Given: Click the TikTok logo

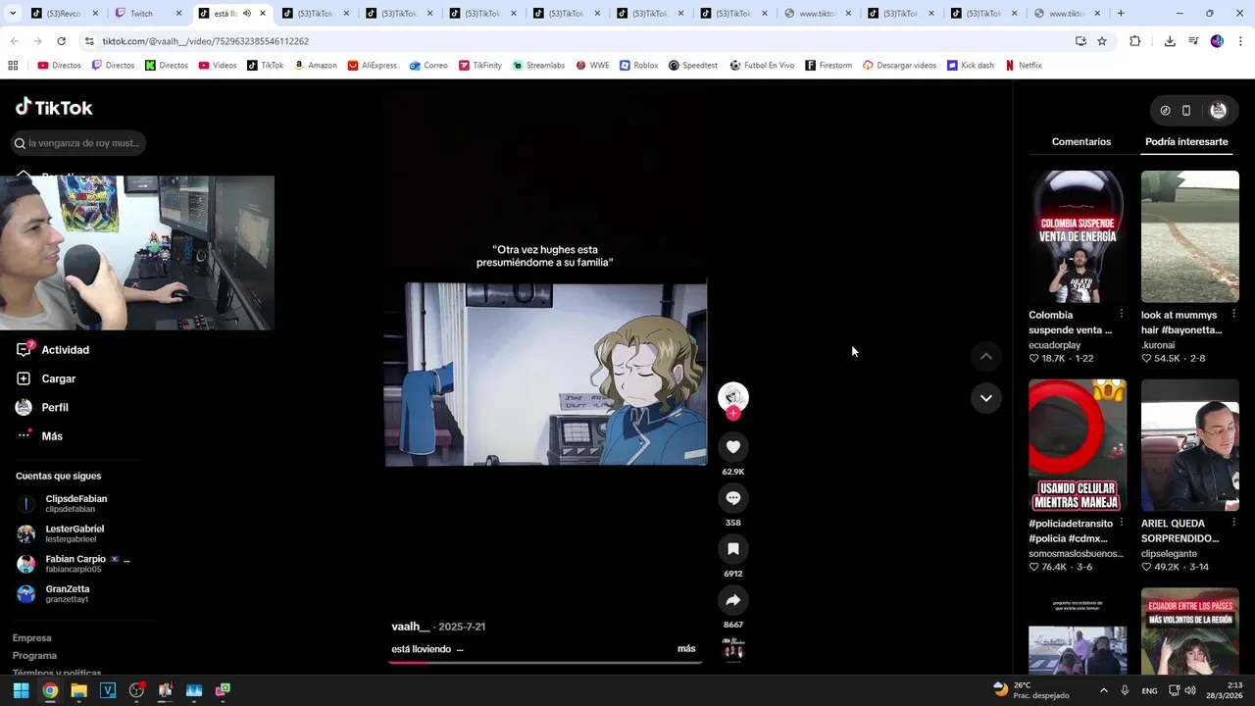Looking at the screenshot, I should (54, 107).
